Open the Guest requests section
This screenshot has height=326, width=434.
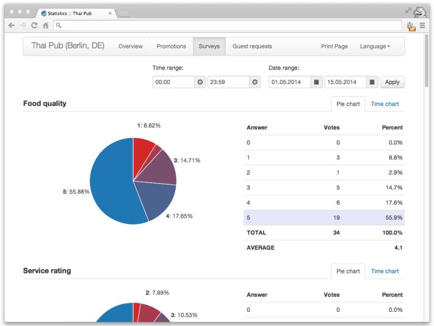[x=252, y=46]
